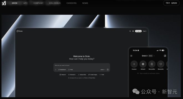Choose the Romantic heart voice mode

161,64
